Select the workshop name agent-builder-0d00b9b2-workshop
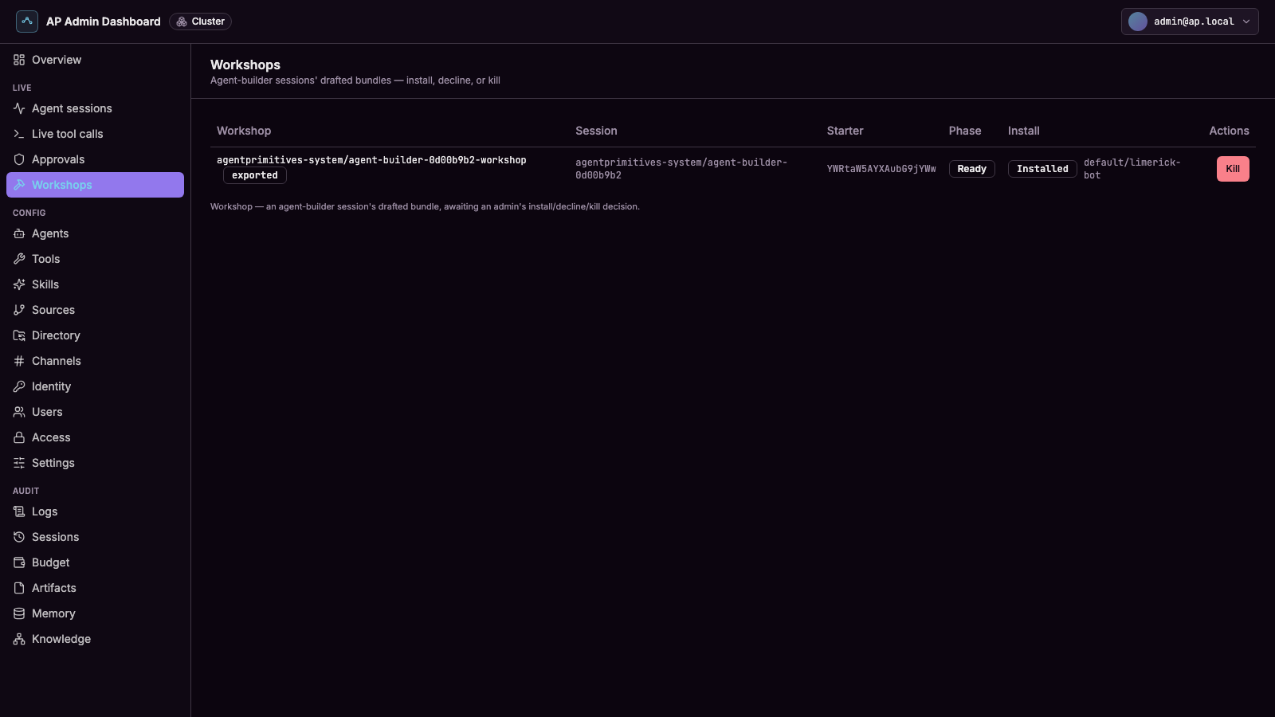Screen dimensions: 1275x717 [x=371, y=160]
